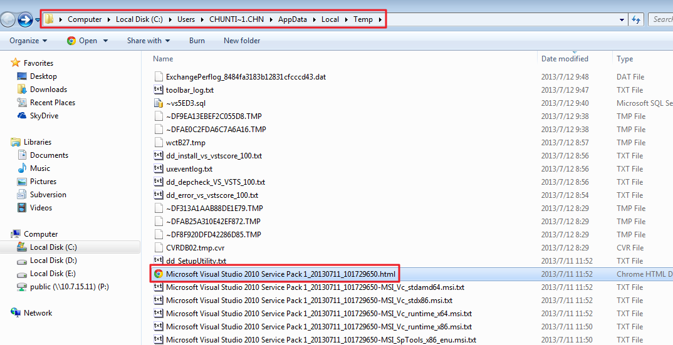Click the SkyDrive cloud icon

click(x=22, y=116)
